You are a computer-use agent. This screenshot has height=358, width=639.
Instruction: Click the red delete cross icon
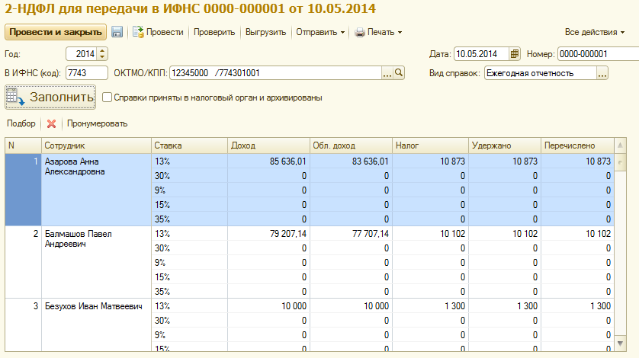pos(51,124)
